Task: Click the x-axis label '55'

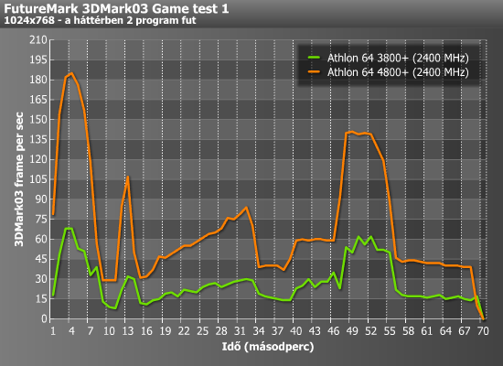Action: coord(390,330)
